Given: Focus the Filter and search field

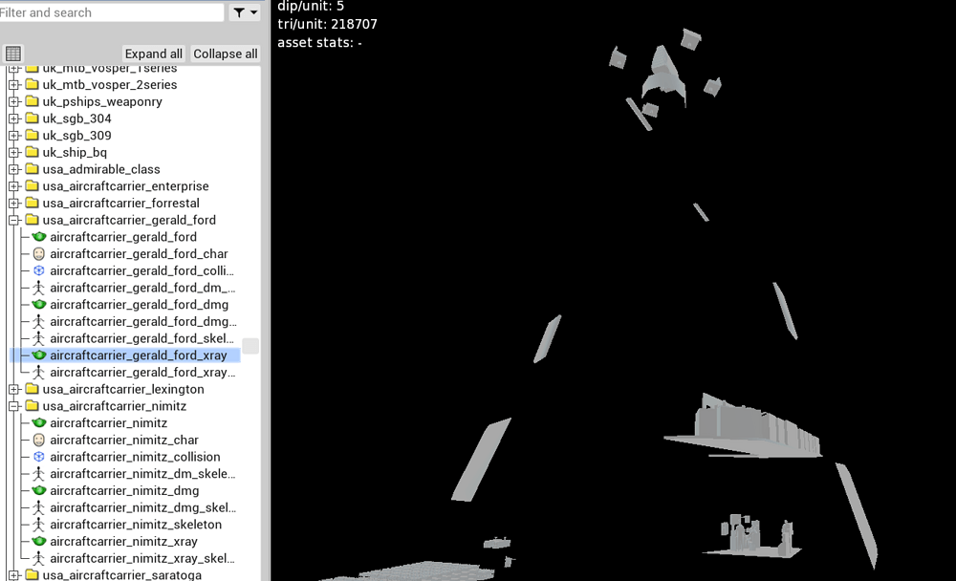Looking at the screenshot, I should (111, 12).
